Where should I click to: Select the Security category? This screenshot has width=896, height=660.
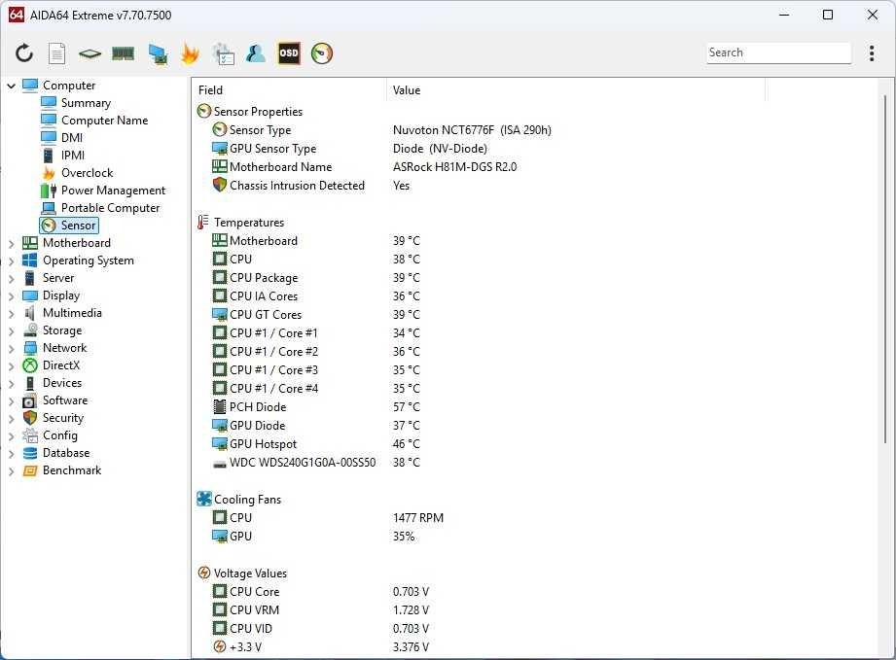coord(63,418)
